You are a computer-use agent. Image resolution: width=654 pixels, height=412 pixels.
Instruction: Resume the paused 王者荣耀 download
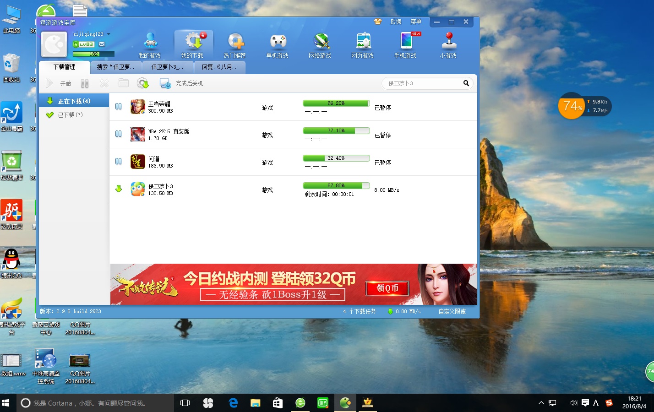(x=119, y=106)
